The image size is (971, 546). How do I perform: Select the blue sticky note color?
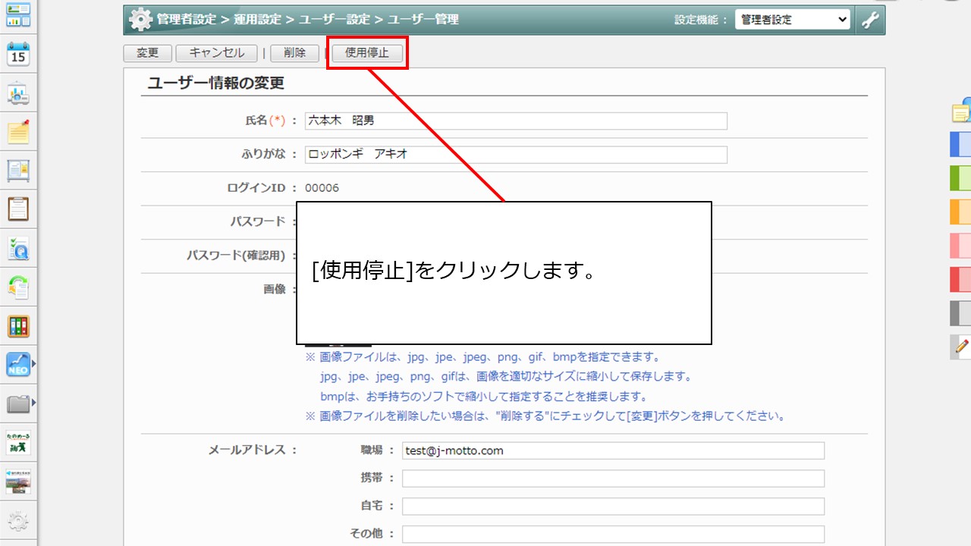961,144
